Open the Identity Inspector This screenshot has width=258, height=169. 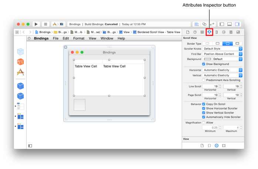point(202,32)
